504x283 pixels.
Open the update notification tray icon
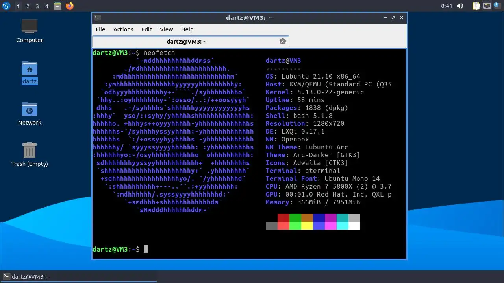(x=497, y=6)
